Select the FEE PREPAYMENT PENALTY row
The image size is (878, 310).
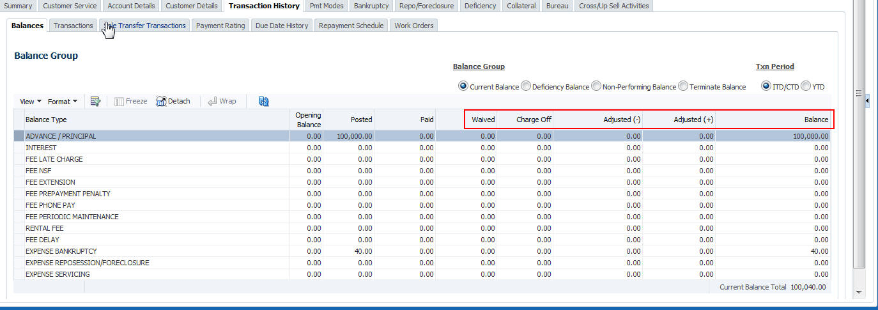(422, 194)
